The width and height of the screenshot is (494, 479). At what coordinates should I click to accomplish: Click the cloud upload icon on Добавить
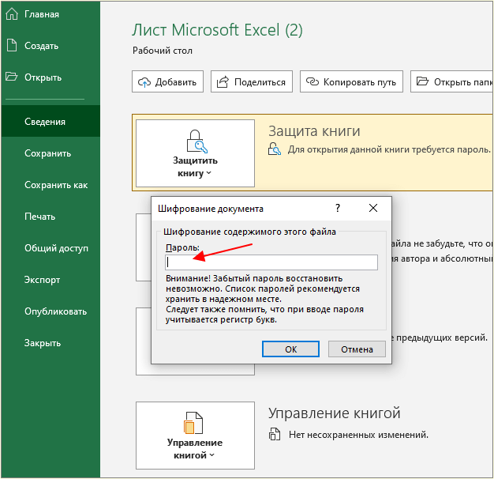144,82
